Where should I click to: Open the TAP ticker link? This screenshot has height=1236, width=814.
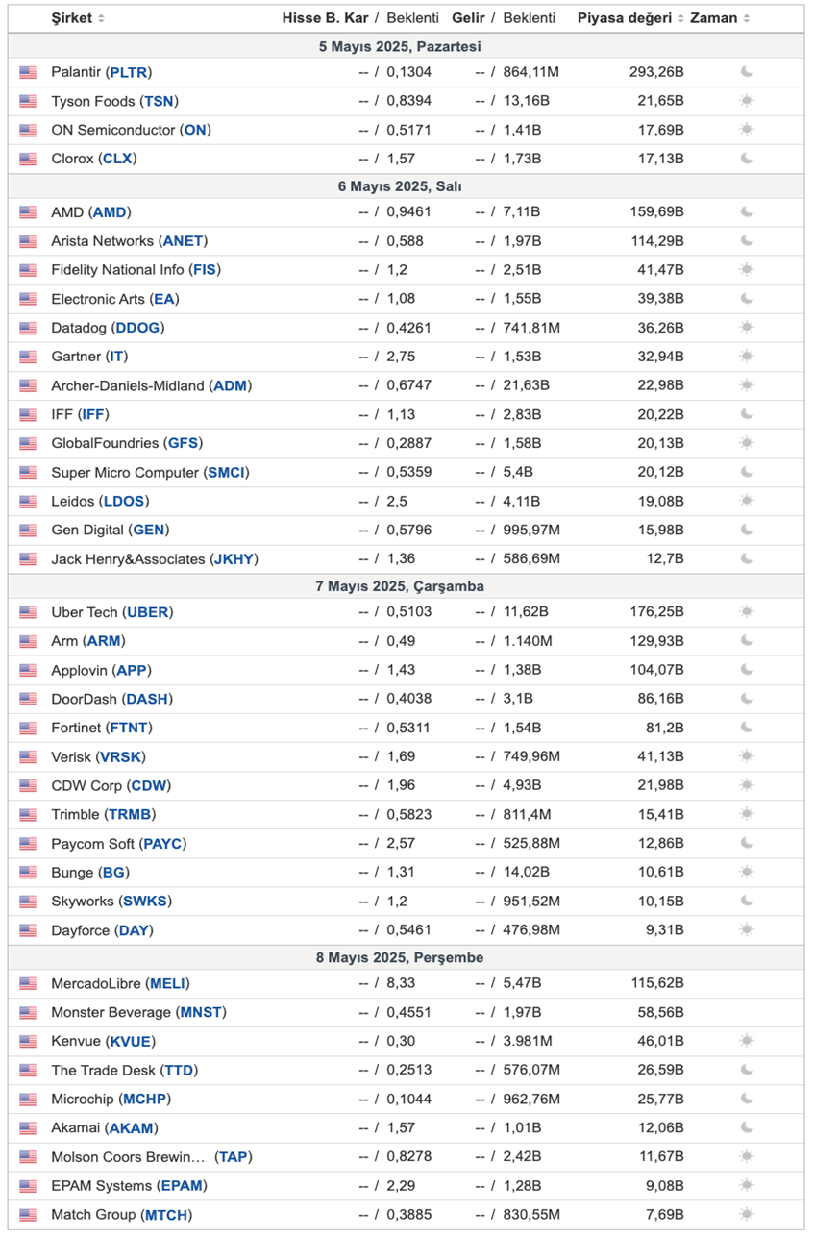click(x=234, y=1156)
